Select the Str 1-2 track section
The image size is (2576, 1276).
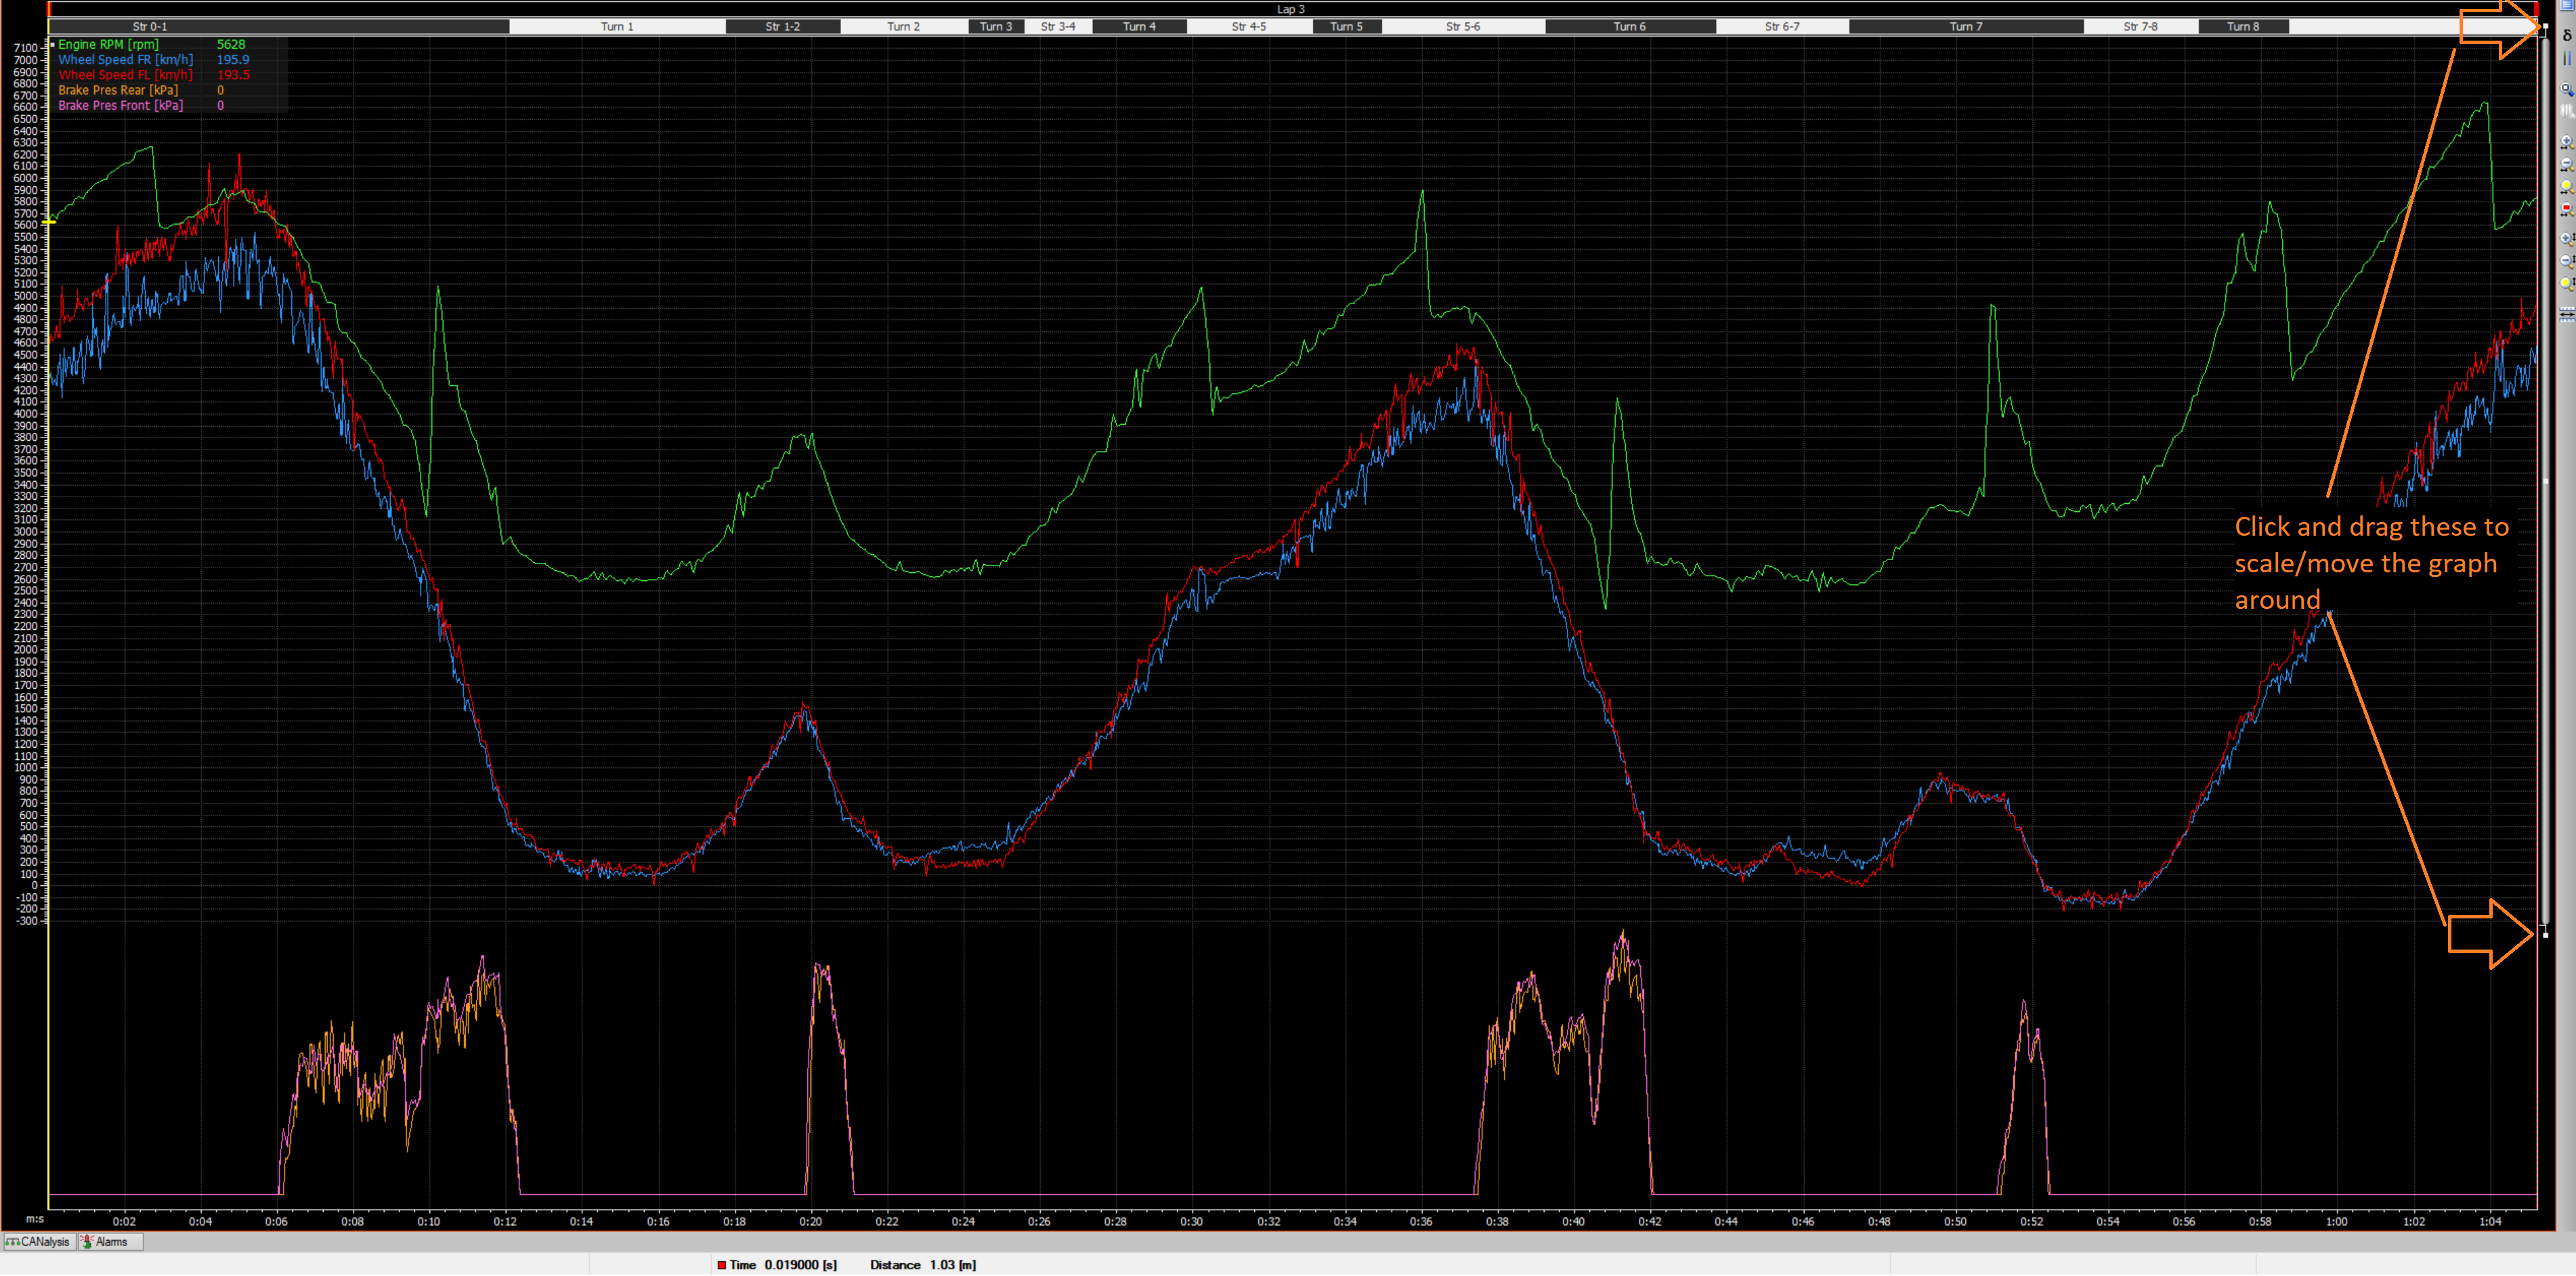(x=783, y=27)
